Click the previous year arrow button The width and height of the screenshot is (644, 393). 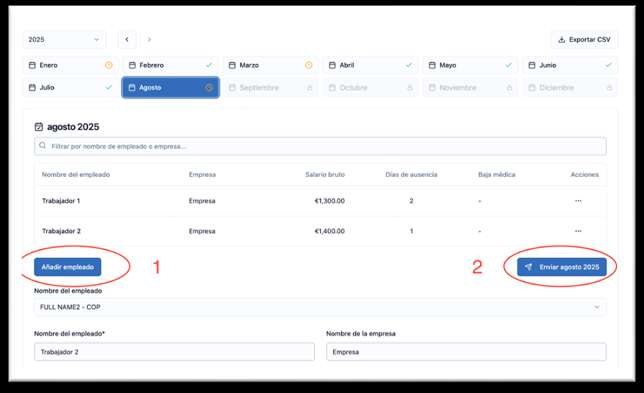(x=127, y=39)
